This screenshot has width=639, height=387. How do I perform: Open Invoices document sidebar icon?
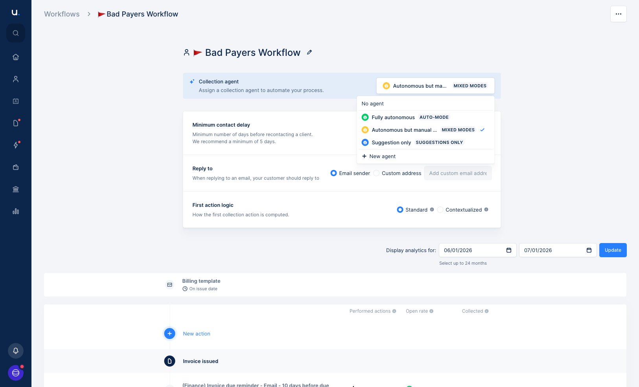point(16,123)
